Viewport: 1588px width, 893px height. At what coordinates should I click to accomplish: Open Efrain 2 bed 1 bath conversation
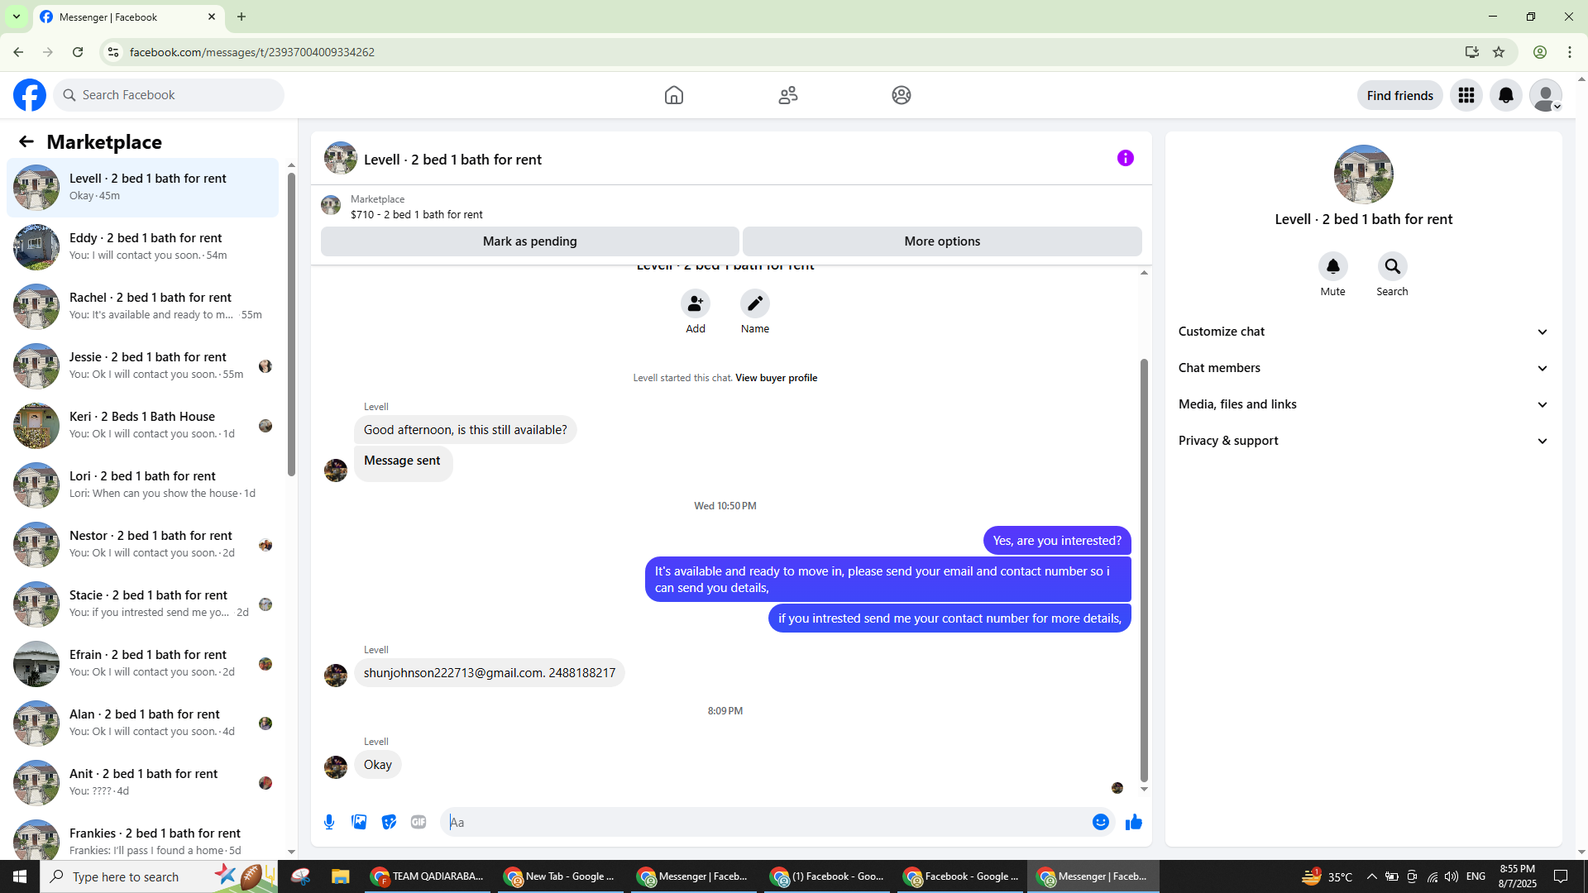(143, 664)
